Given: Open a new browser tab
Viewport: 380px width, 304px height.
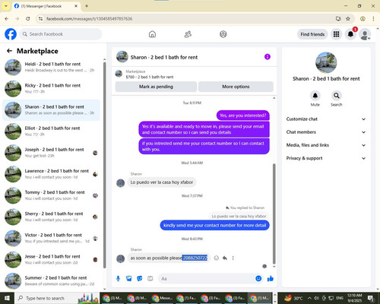Looking at the screenshot, I should 87,6.
